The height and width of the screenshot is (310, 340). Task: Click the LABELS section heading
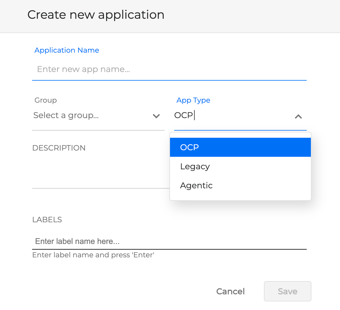(x=47, y=220)
